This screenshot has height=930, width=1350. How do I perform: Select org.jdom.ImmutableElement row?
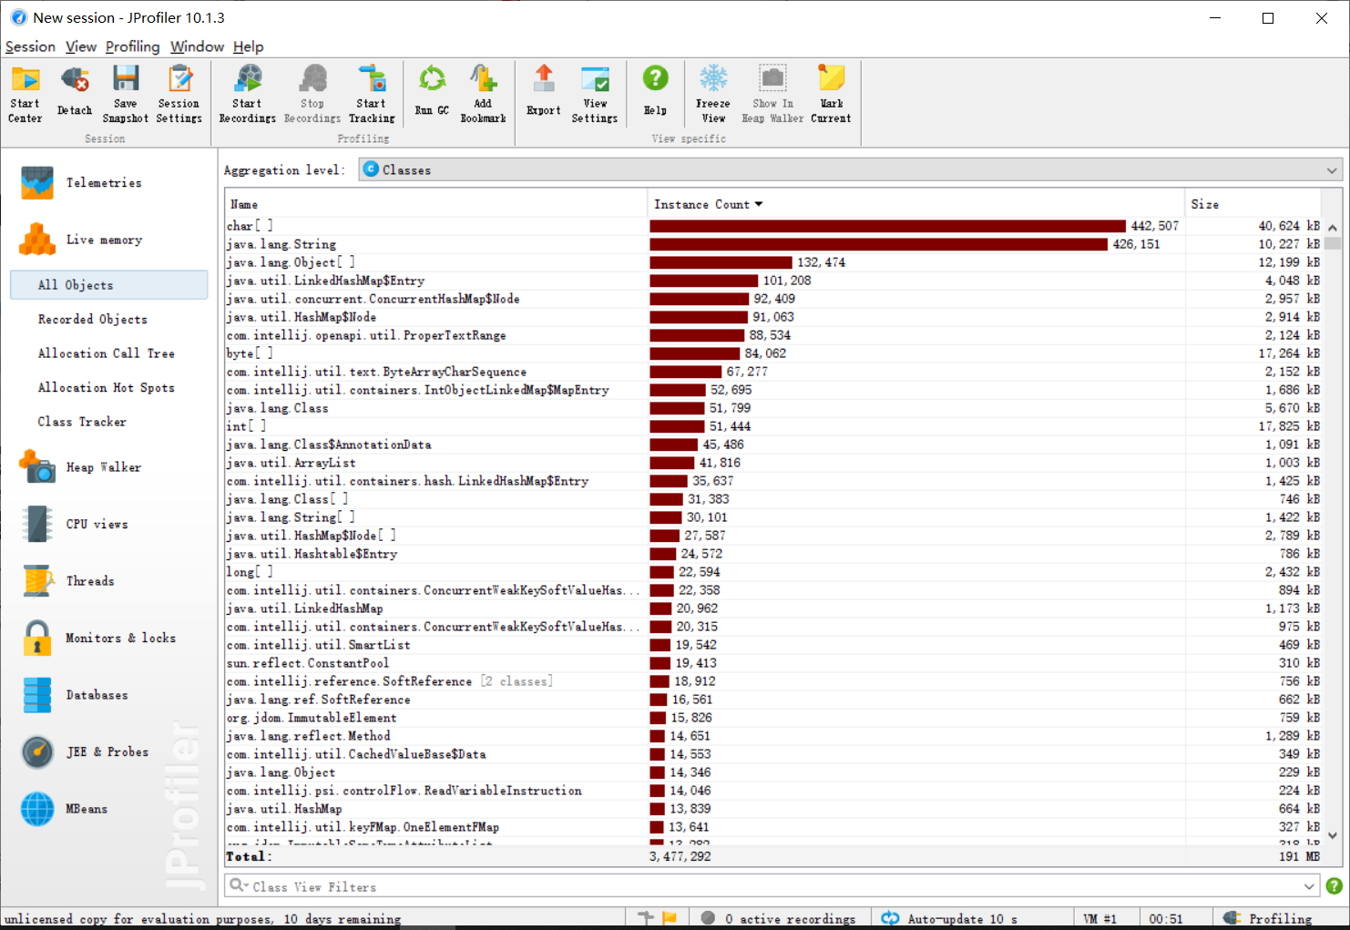[774, 718]
